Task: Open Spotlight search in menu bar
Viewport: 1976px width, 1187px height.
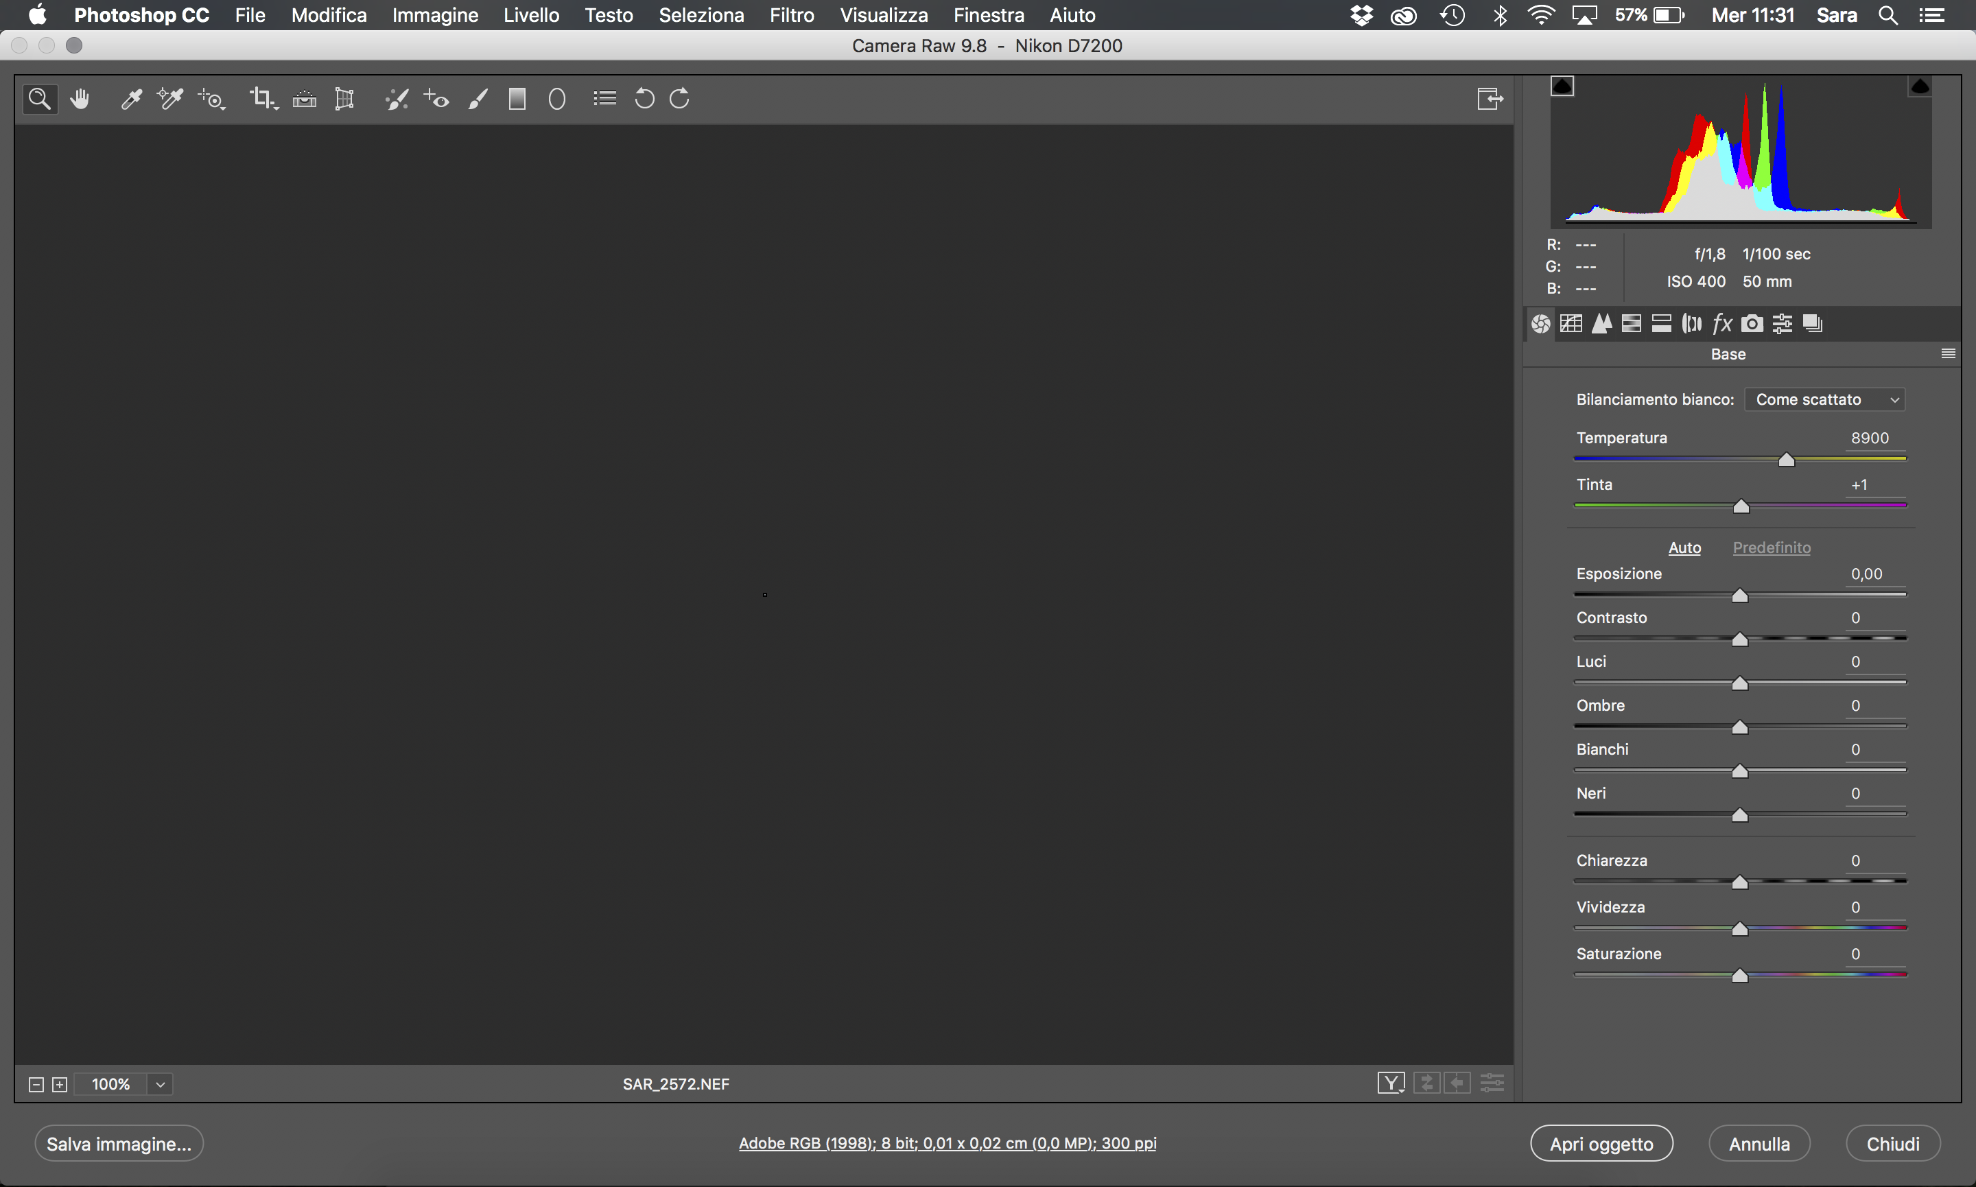Action: [x=1888, y=15]
